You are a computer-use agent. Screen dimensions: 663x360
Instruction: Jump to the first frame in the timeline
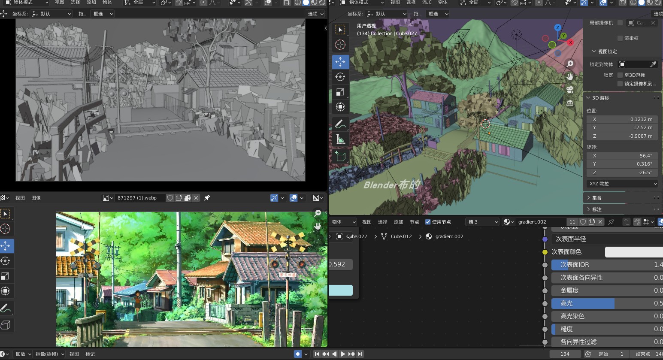pos(317,354)
